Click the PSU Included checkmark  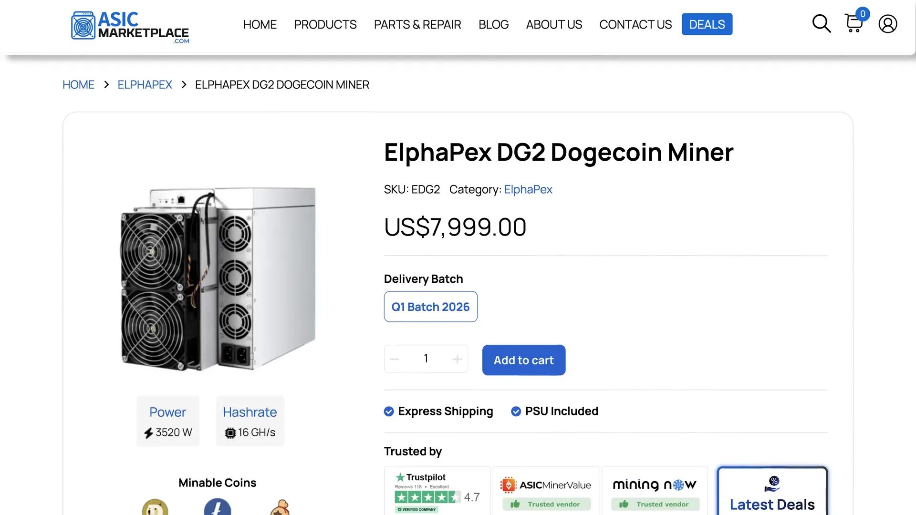(x=516, y=411)
